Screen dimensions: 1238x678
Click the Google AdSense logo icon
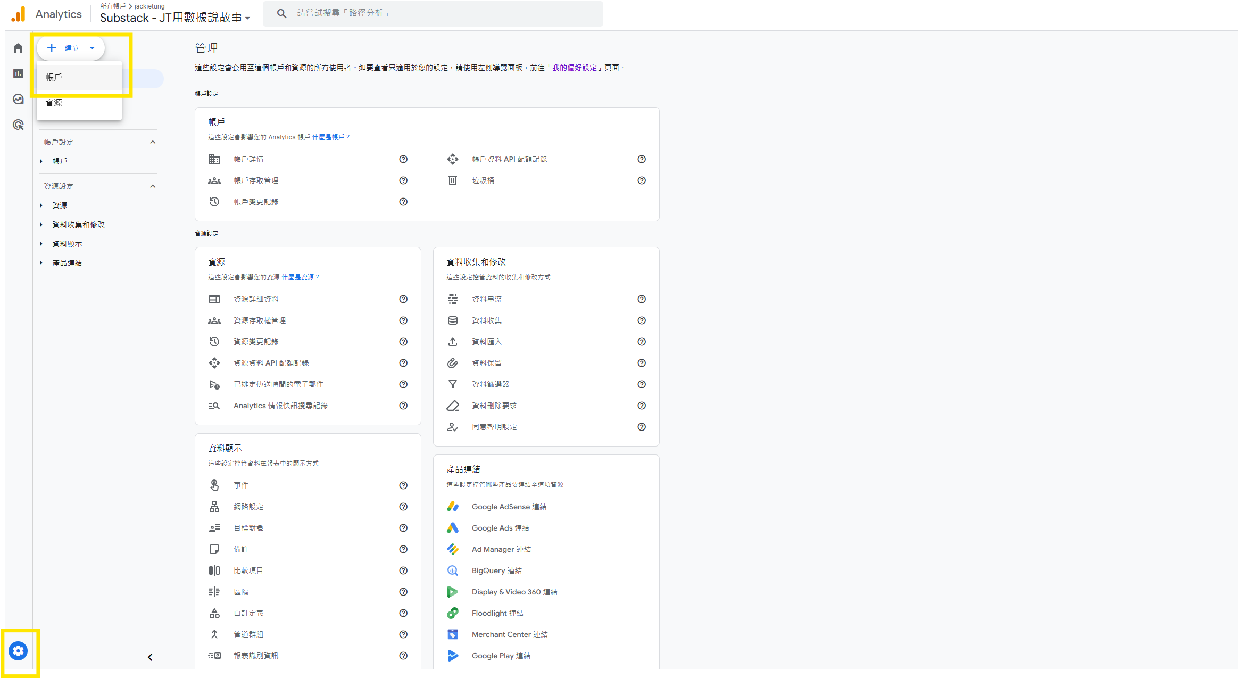coord(453,507)
